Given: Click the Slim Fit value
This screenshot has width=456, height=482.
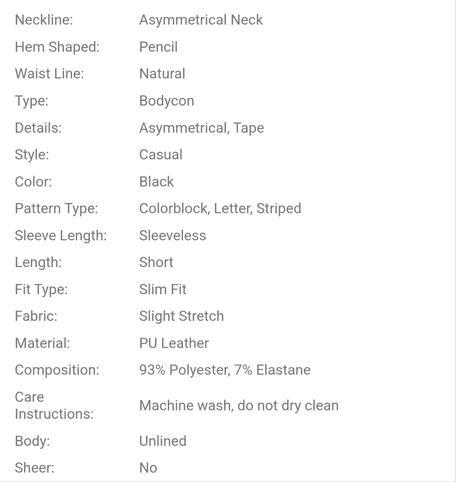Looking at the screenshot, I should [163, 290].
